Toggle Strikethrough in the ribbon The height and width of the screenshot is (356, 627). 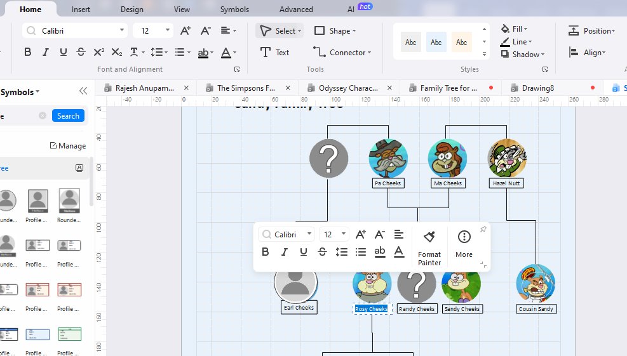(x=81, y=52)
